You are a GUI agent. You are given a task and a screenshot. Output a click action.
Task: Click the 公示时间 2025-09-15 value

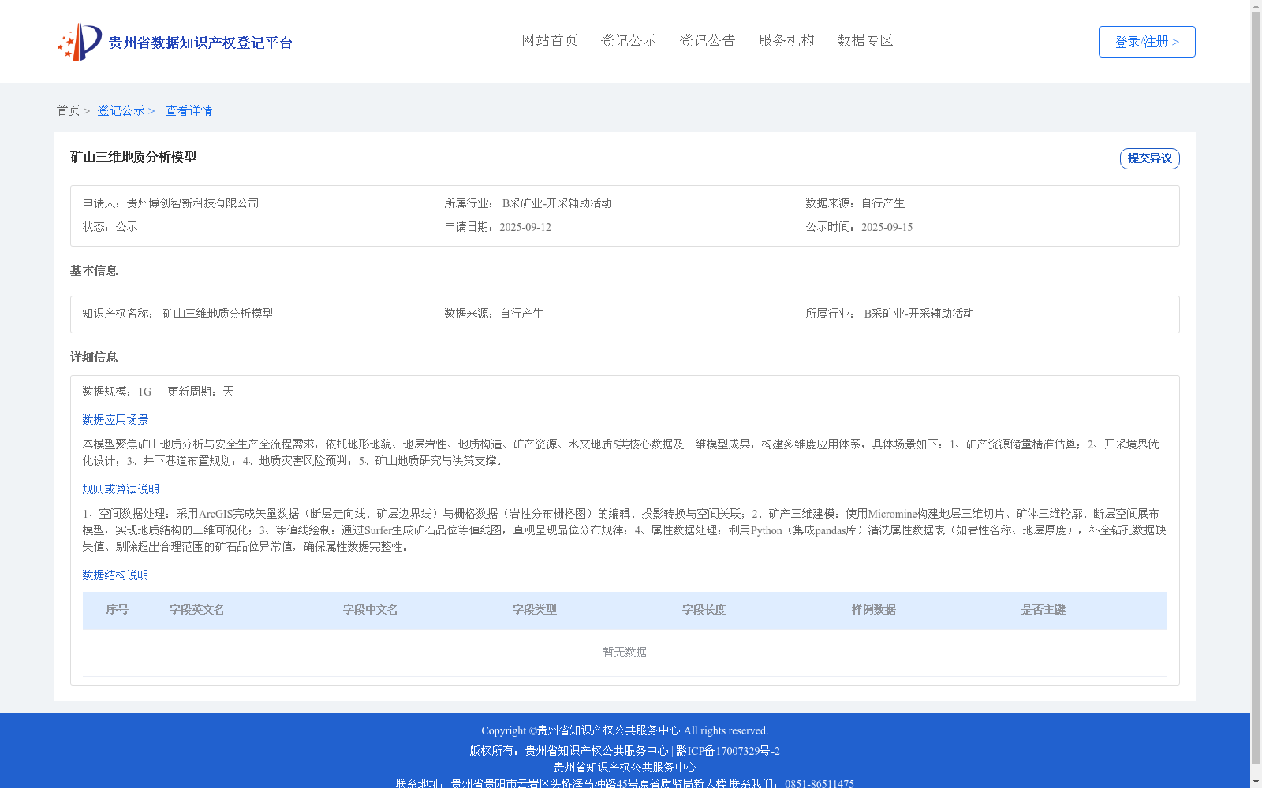coord(887,227)
